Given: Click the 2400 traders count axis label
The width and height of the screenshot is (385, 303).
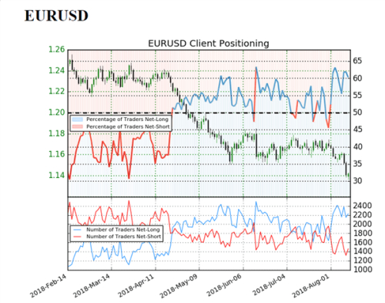Looking at the screenshot, I should pyautogui.click(x=362, y=206).
